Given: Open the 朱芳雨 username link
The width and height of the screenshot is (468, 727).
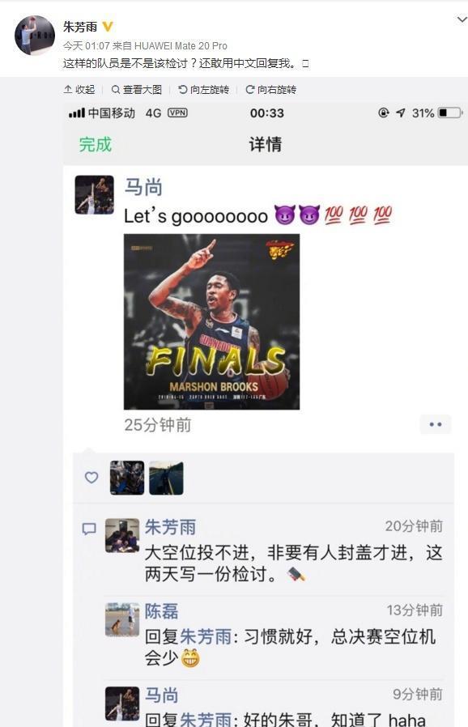Looking at the screenshot, I should pyautogui.click(x=80, y=27).
